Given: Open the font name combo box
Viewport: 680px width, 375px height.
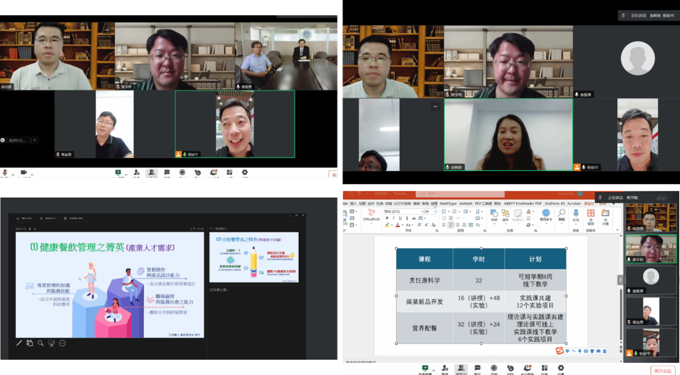Looking at the screenshot, I should click(404, 212).
